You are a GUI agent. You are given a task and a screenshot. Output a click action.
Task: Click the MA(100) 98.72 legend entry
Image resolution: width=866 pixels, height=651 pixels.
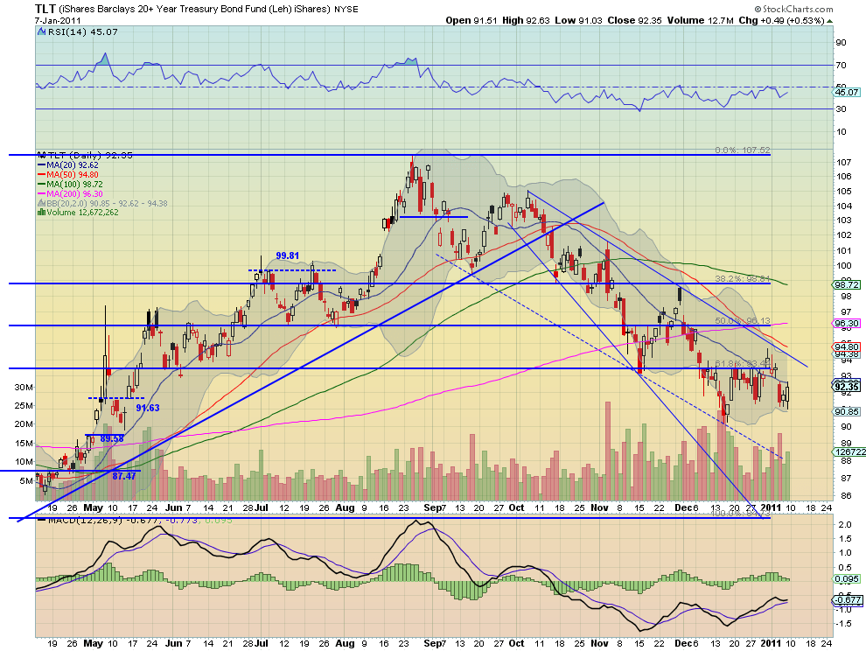pos(74,184)
